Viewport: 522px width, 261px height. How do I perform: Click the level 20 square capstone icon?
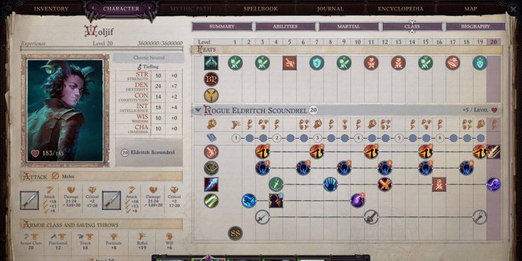tap(493, 152)
